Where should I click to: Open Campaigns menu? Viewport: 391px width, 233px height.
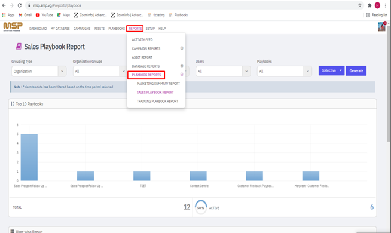coord(82,29)
